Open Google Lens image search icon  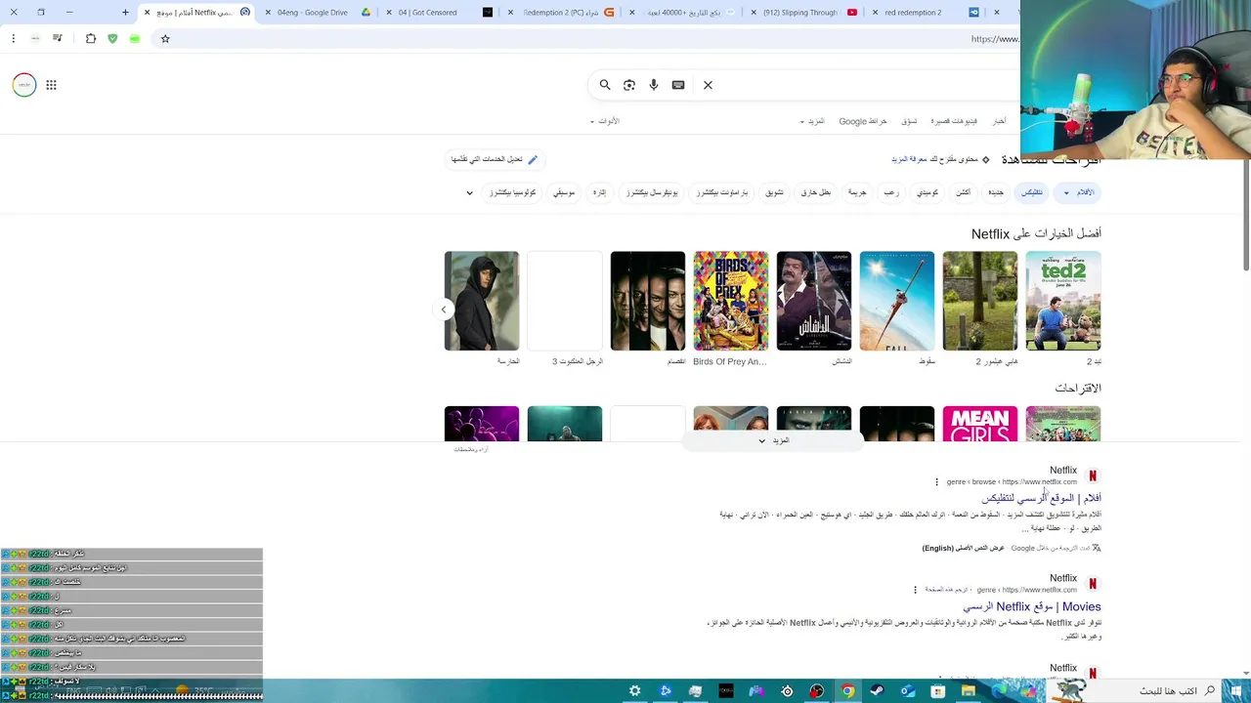click(629, 85)
